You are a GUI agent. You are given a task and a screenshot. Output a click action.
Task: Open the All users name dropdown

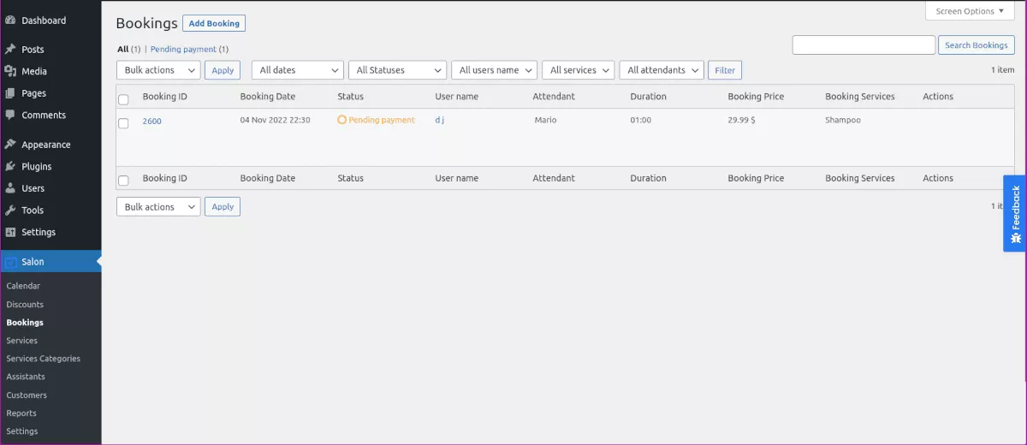point(495,70)
